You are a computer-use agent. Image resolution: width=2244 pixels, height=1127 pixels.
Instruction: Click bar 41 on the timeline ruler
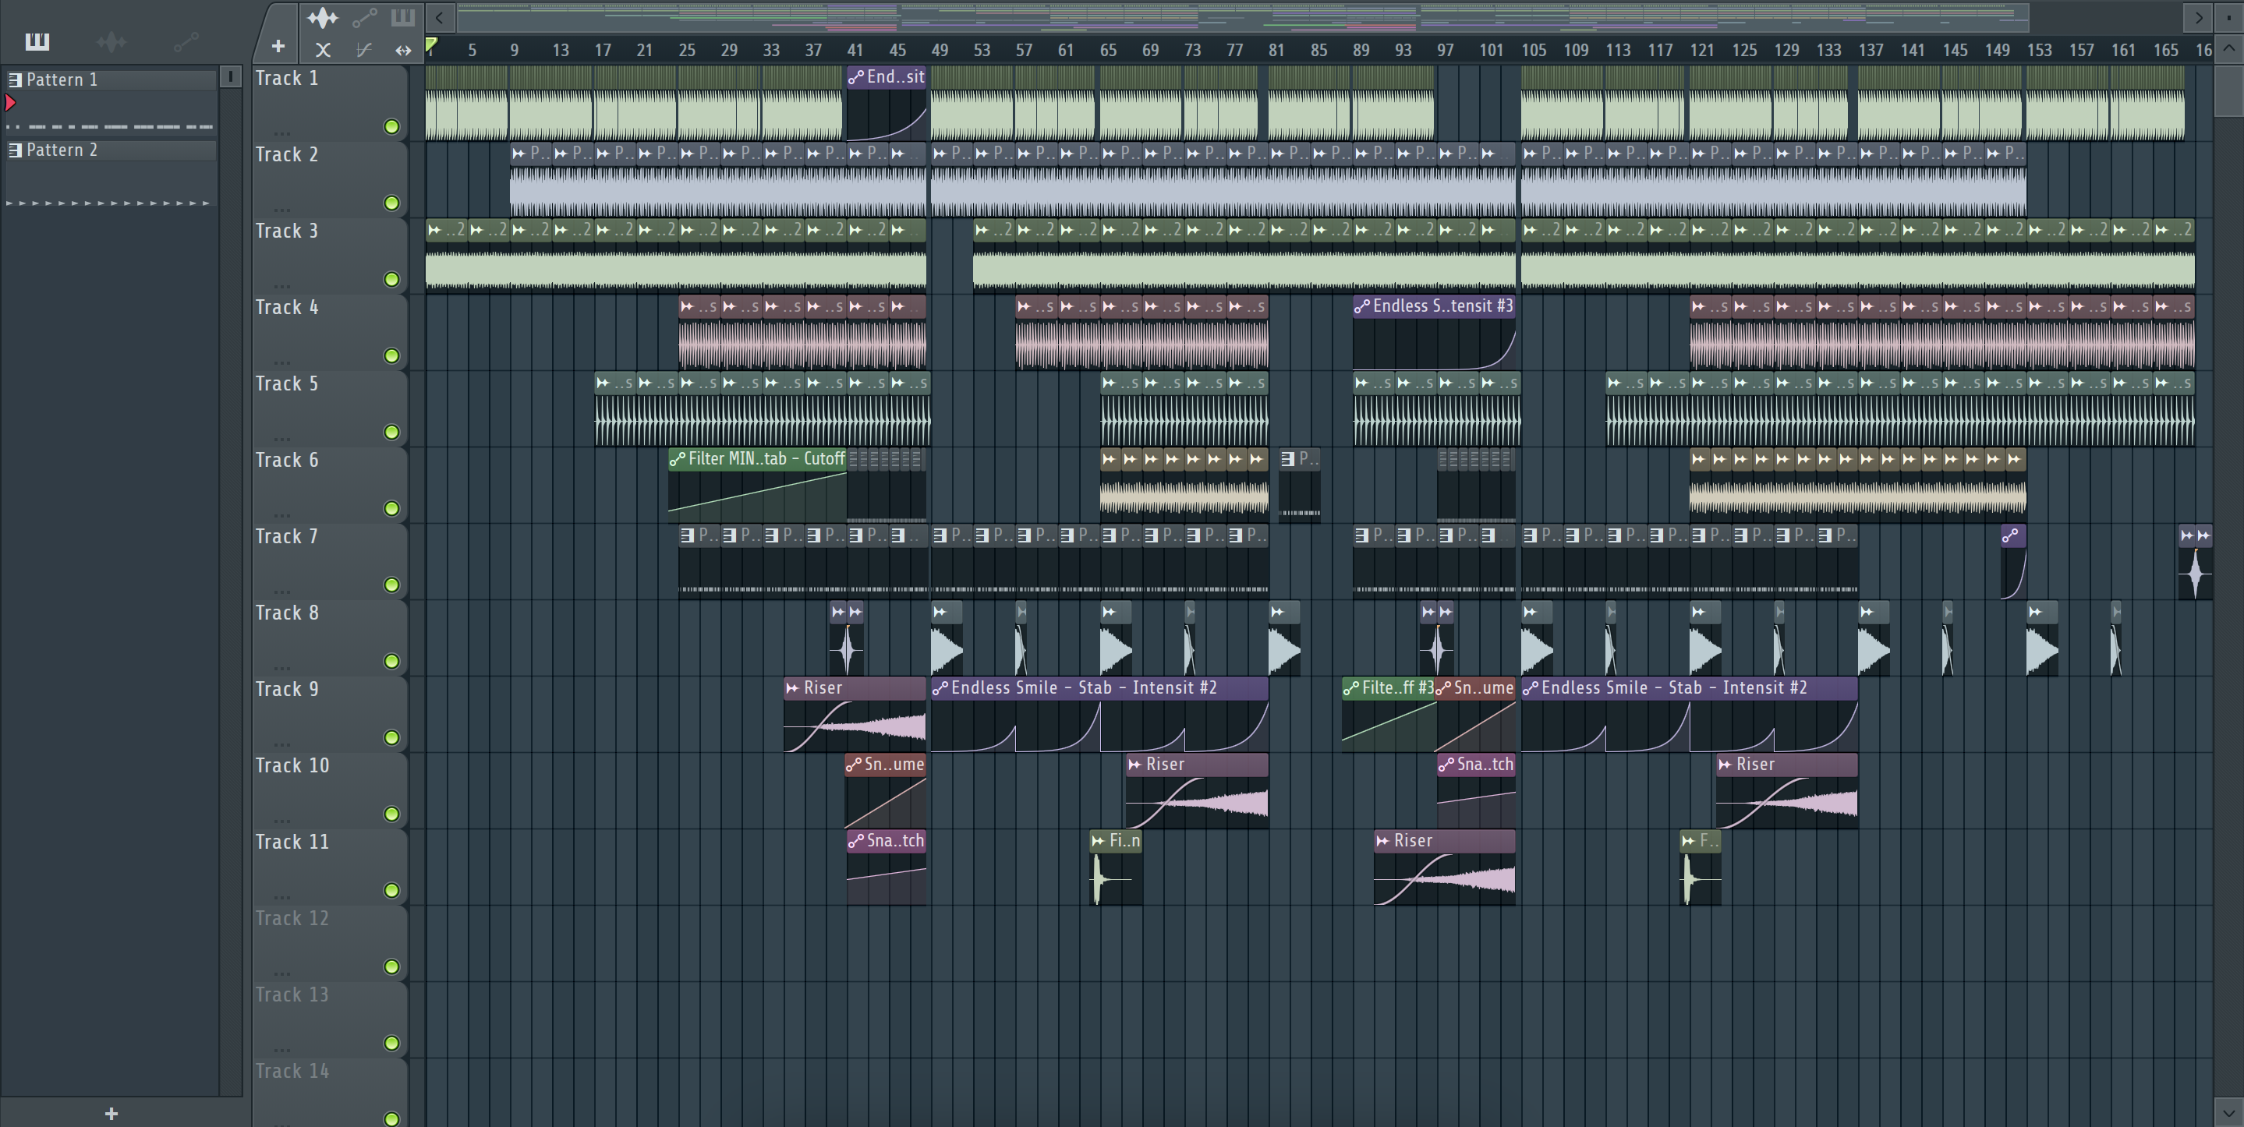tap(855, 51)
